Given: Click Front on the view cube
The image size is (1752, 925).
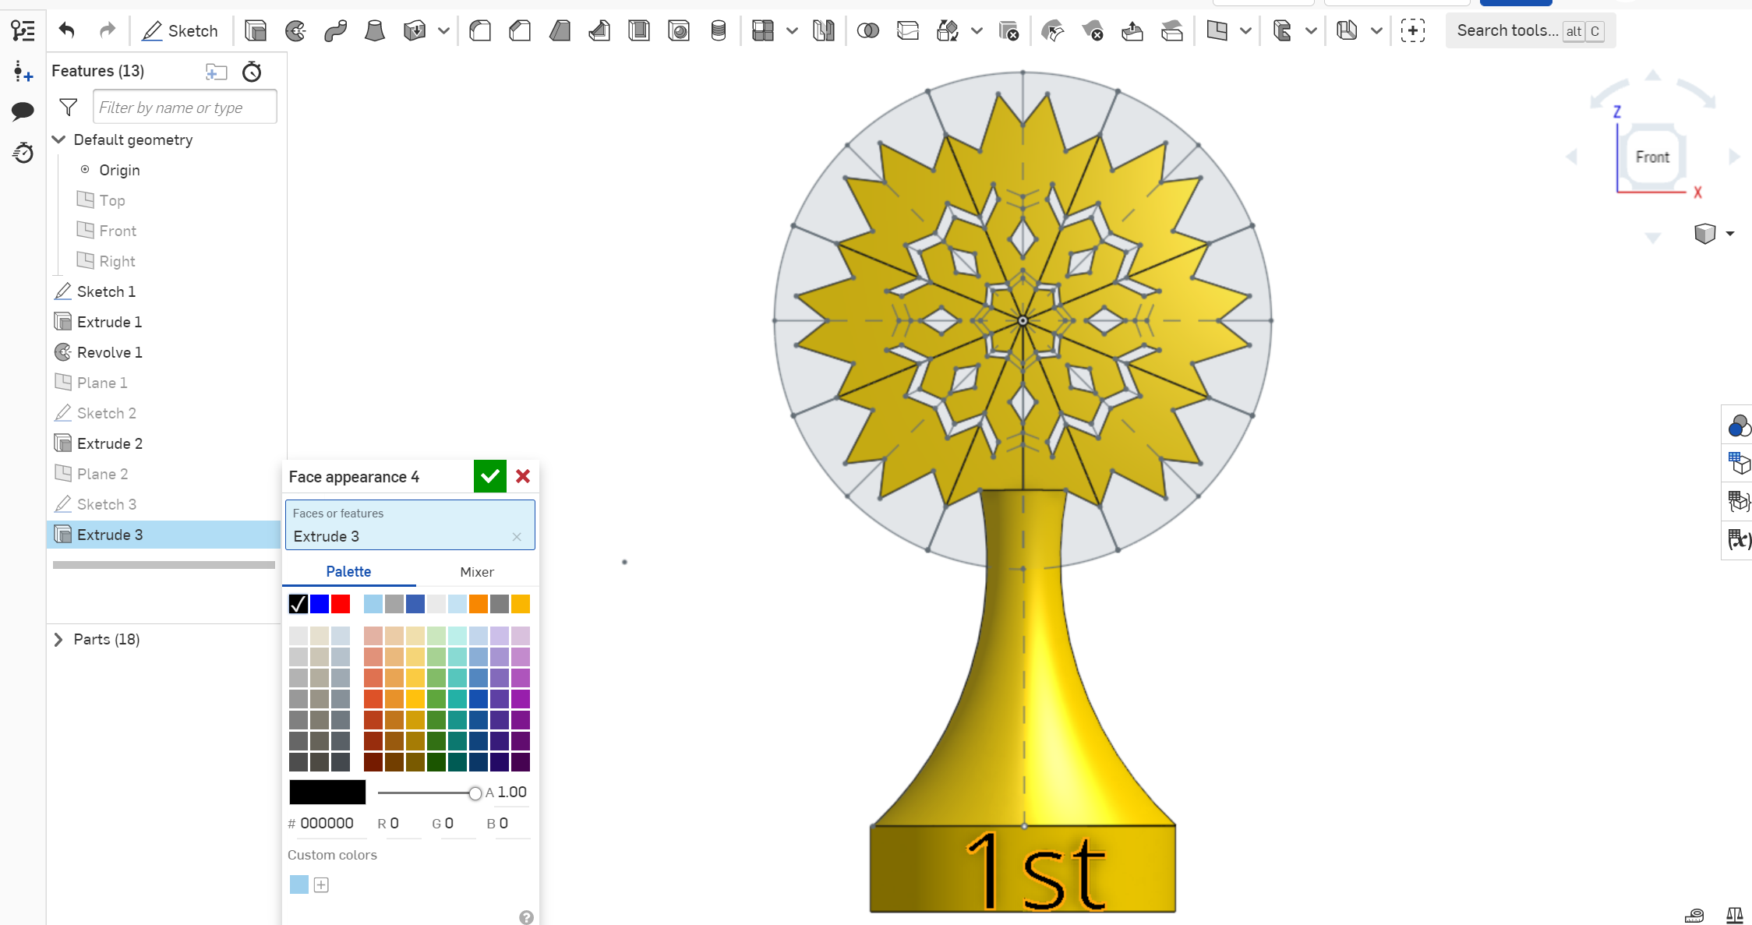Looking at the screenshot, I should [1653, 157].
